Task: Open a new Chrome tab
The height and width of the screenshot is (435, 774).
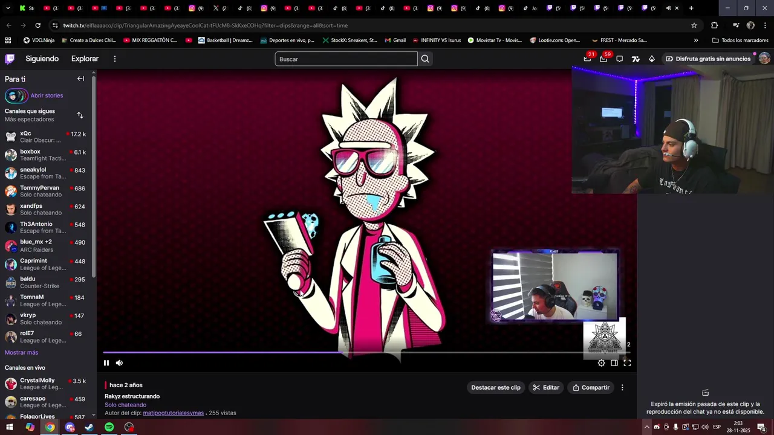Action: (691, 8)
